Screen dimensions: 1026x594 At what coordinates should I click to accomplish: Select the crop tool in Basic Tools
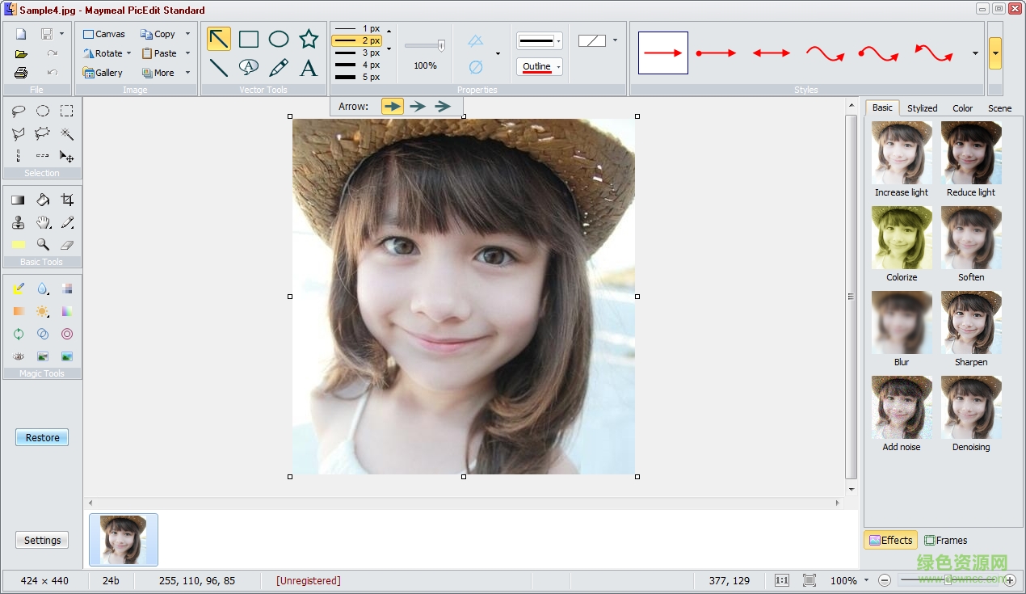67,200
